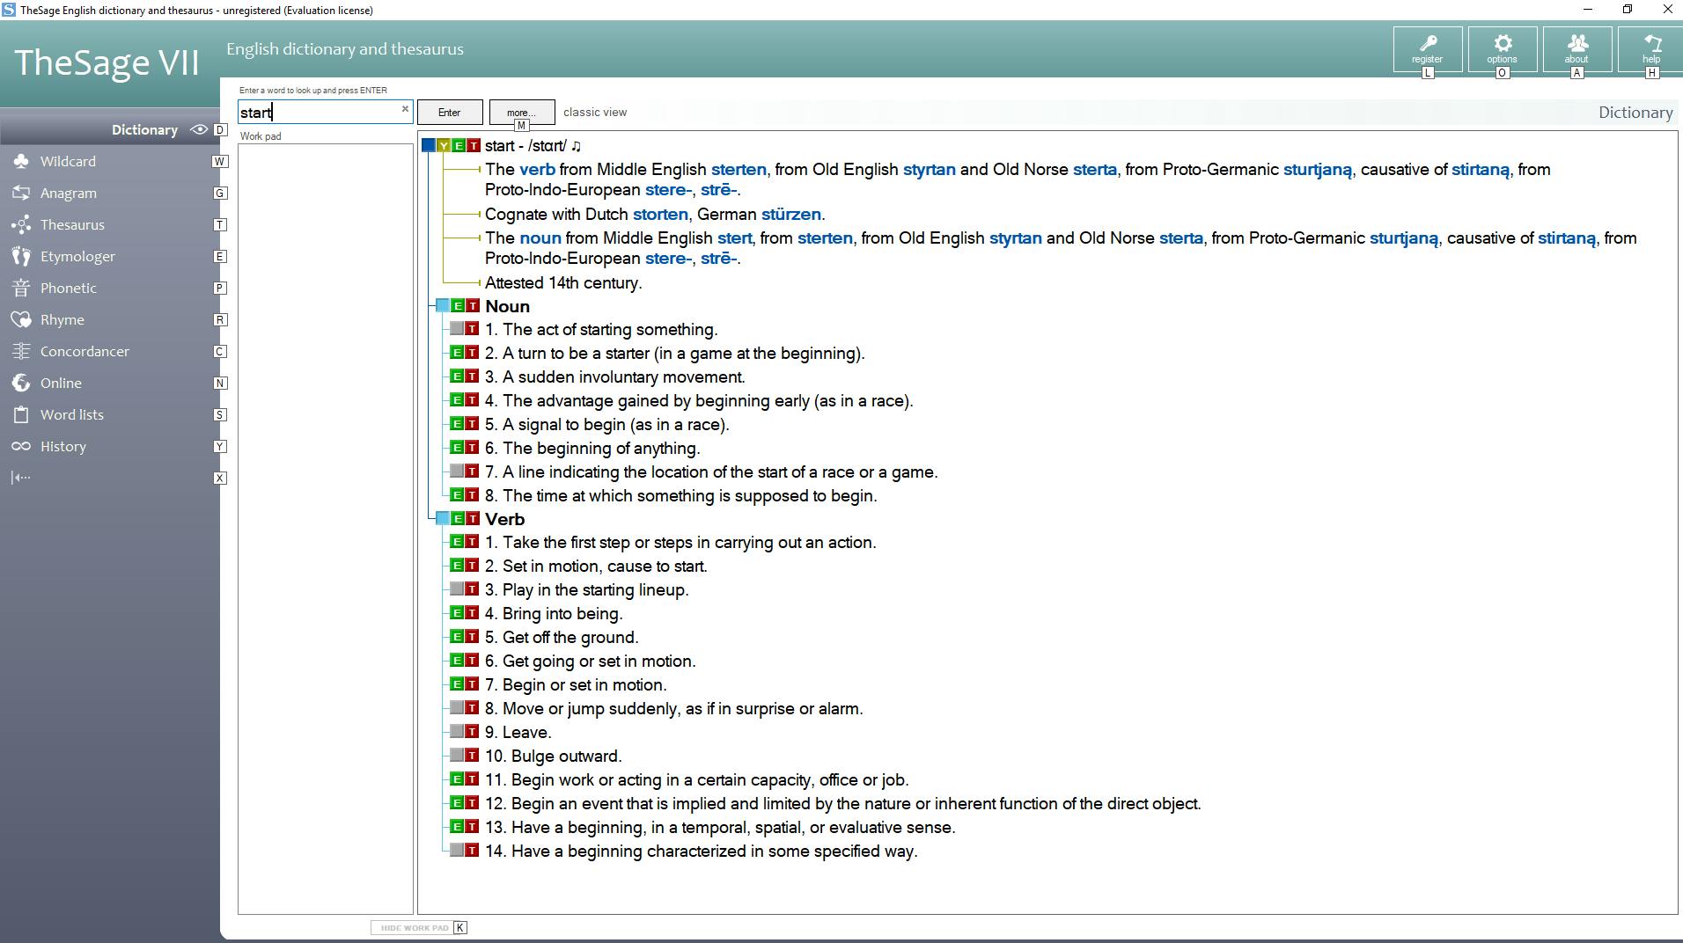Play pronunciation via the music note
Viewport: 1683px width, 943px height.
(x=576, y=146)
